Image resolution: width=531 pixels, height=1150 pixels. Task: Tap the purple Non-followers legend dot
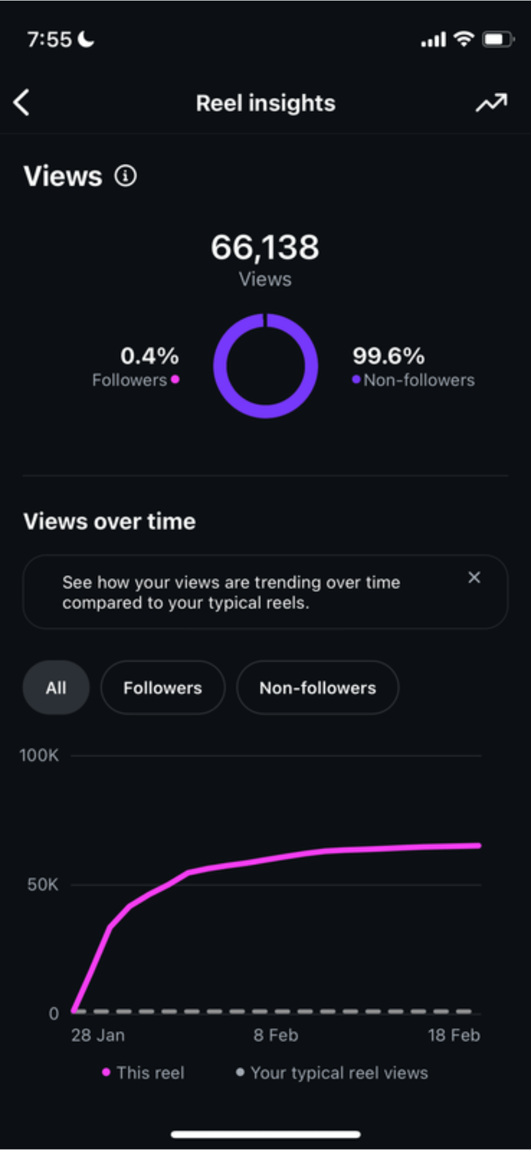pyautogui.click(x=356, y=380)
